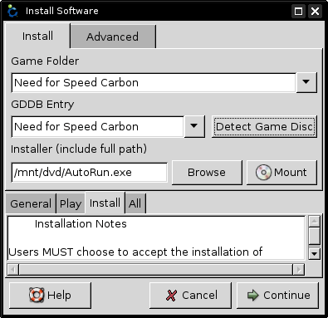Switch to the Advanced tab
328x318 pixels.
pos(113,37)
